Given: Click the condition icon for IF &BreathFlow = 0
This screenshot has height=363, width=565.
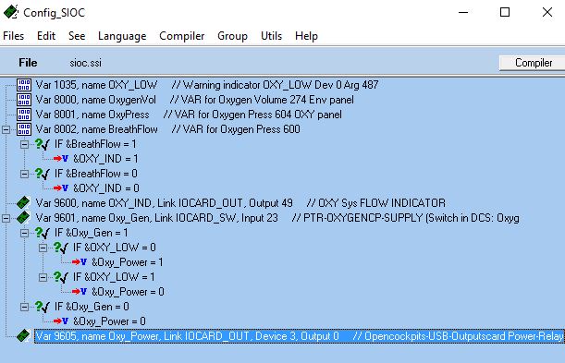Looking at the screenshot, I should (x=43, y=174).
